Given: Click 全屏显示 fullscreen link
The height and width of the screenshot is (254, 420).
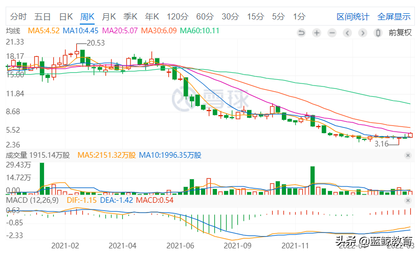Looking at the screenshot, I should [x=394, y=16].
